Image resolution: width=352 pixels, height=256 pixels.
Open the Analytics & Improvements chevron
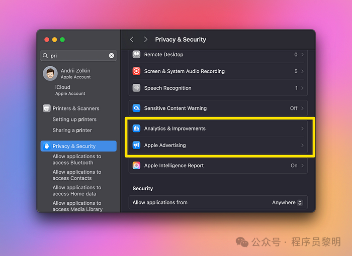click(x=302, y=129)
